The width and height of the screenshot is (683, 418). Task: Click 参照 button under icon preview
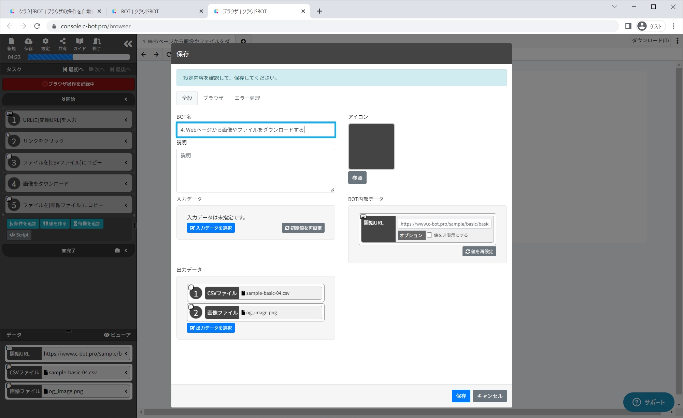(x=357, y=178)
